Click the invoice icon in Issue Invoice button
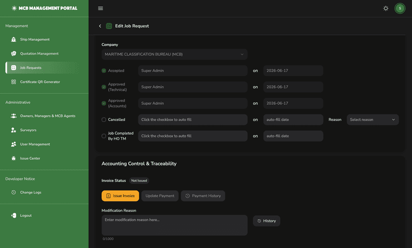The height and width of the screenshot is (248, 412). 108,196
